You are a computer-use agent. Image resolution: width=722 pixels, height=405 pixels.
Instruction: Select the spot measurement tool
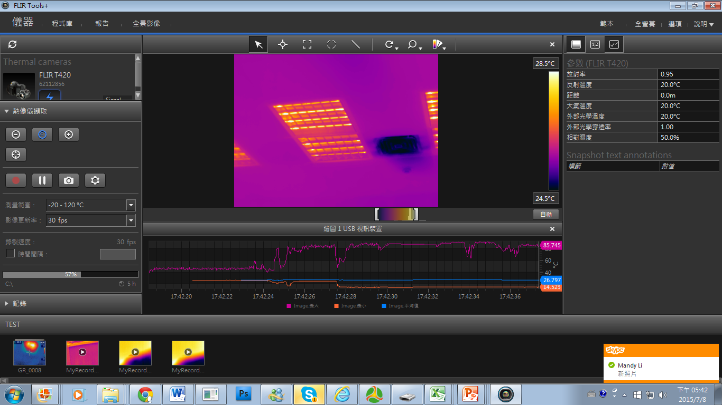[x=283, y=45]
